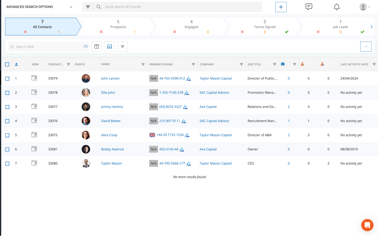Screen dimensions: 378x236
Task: Open the Advanced Search Options dropdown
Action: [x=70, y=6]
